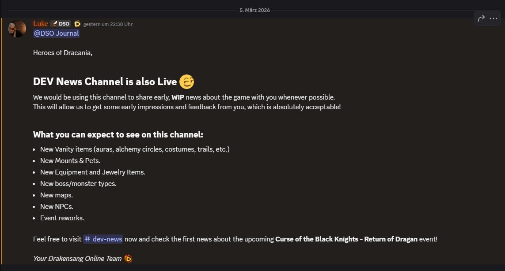Click the '5. März 2026' date divider

[x=254, y=10]
